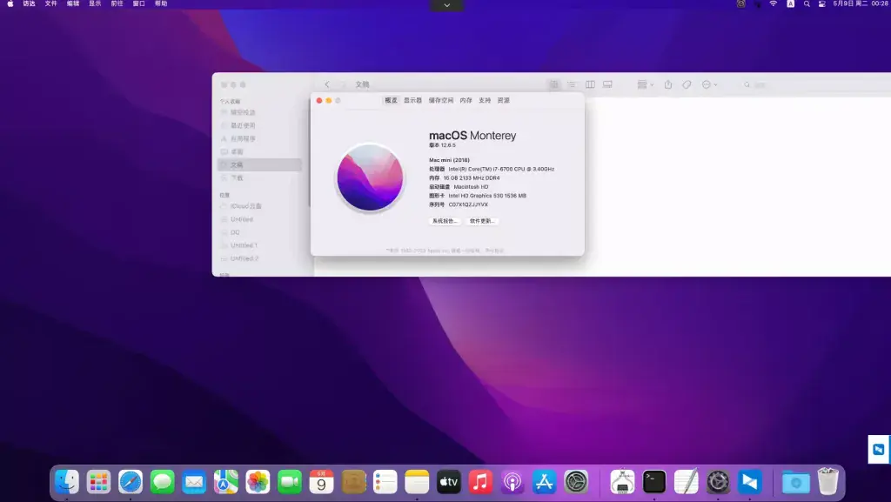The width and height of the screenshot is (891, 502).
Task: Launch Apple TV from the Dock
Action: click(x=449, y=482)
